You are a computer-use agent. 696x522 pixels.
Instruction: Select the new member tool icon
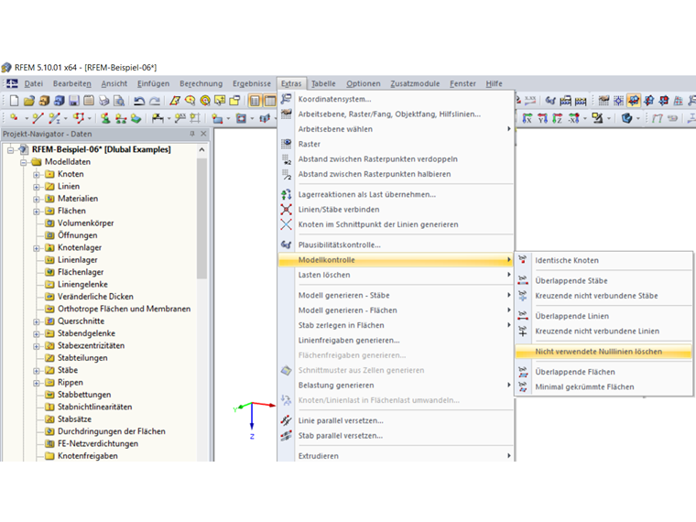pos(54,118)
